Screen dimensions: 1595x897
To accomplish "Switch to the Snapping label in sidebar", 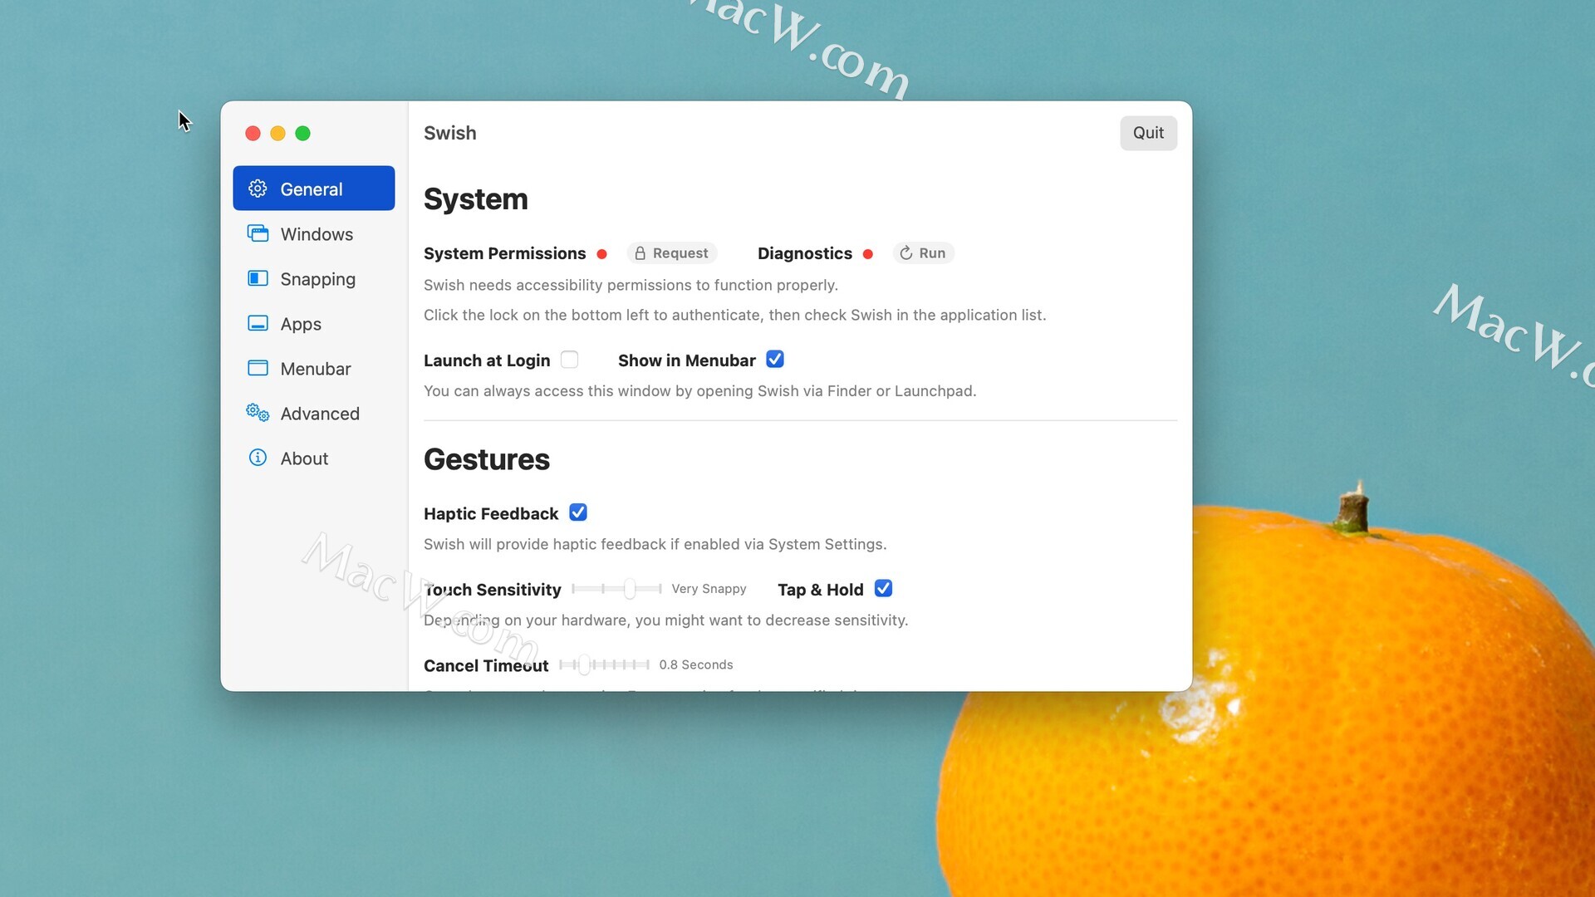I will point(318,279).
